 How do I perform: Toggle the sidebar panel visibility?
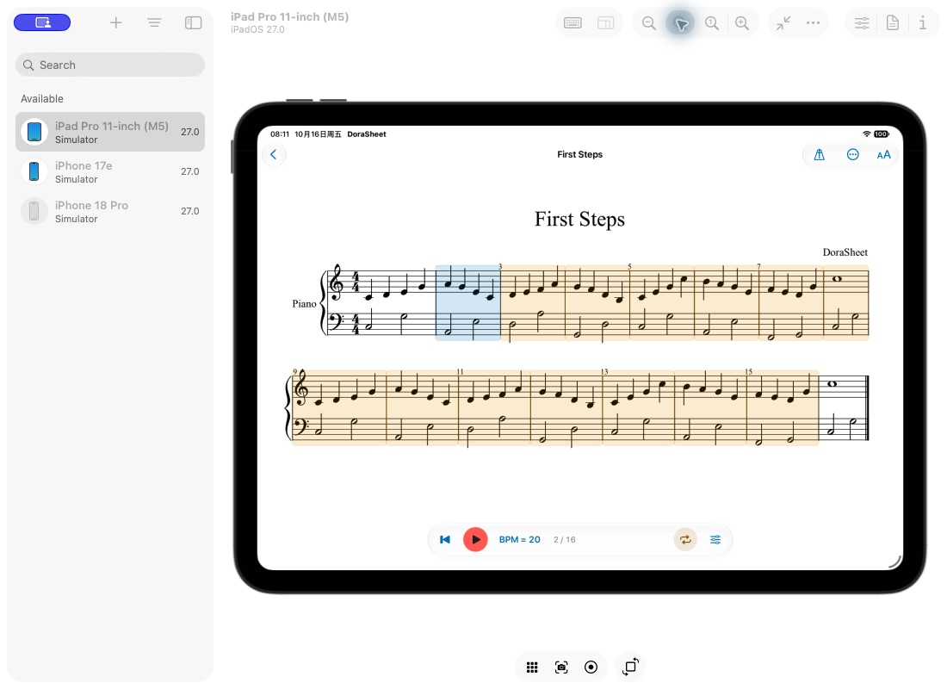coord(193,23)
